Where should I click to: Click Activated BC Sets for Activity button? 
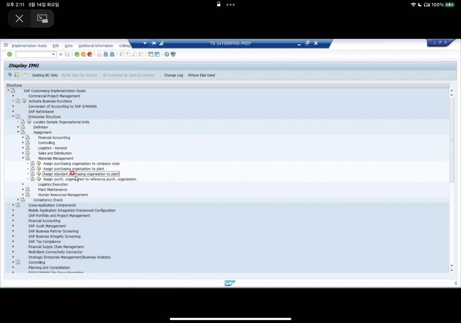129,75
